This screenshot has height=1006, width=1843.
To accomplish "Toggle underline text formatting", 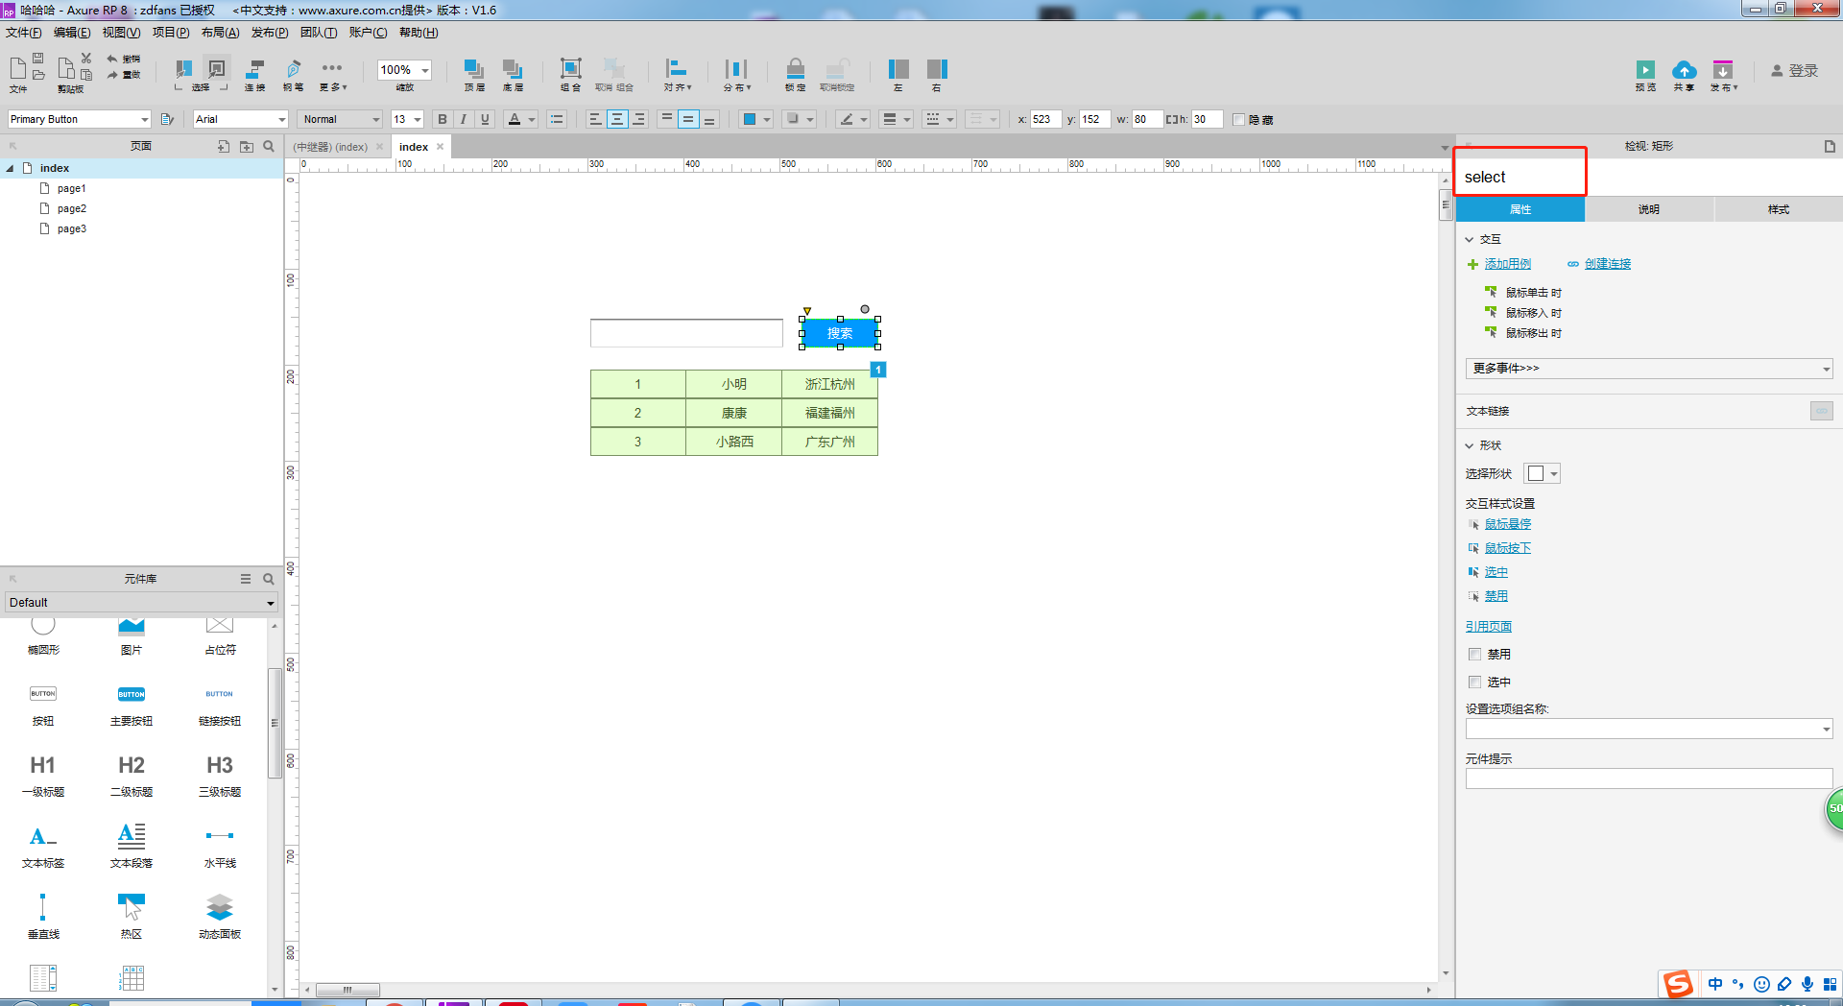I will tap(485, 119).
